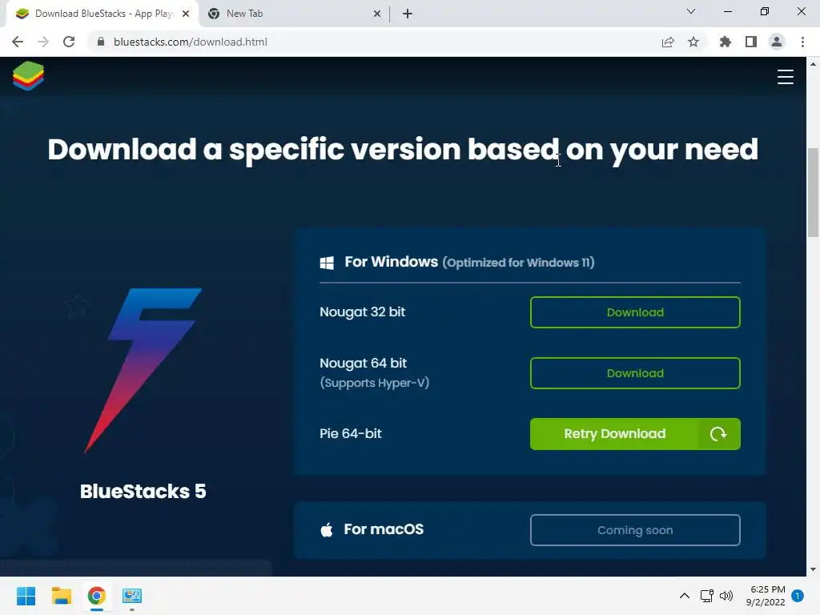Go forward in browser history
The width and height of the screenshot is (820, 615).
coord(43,42)
